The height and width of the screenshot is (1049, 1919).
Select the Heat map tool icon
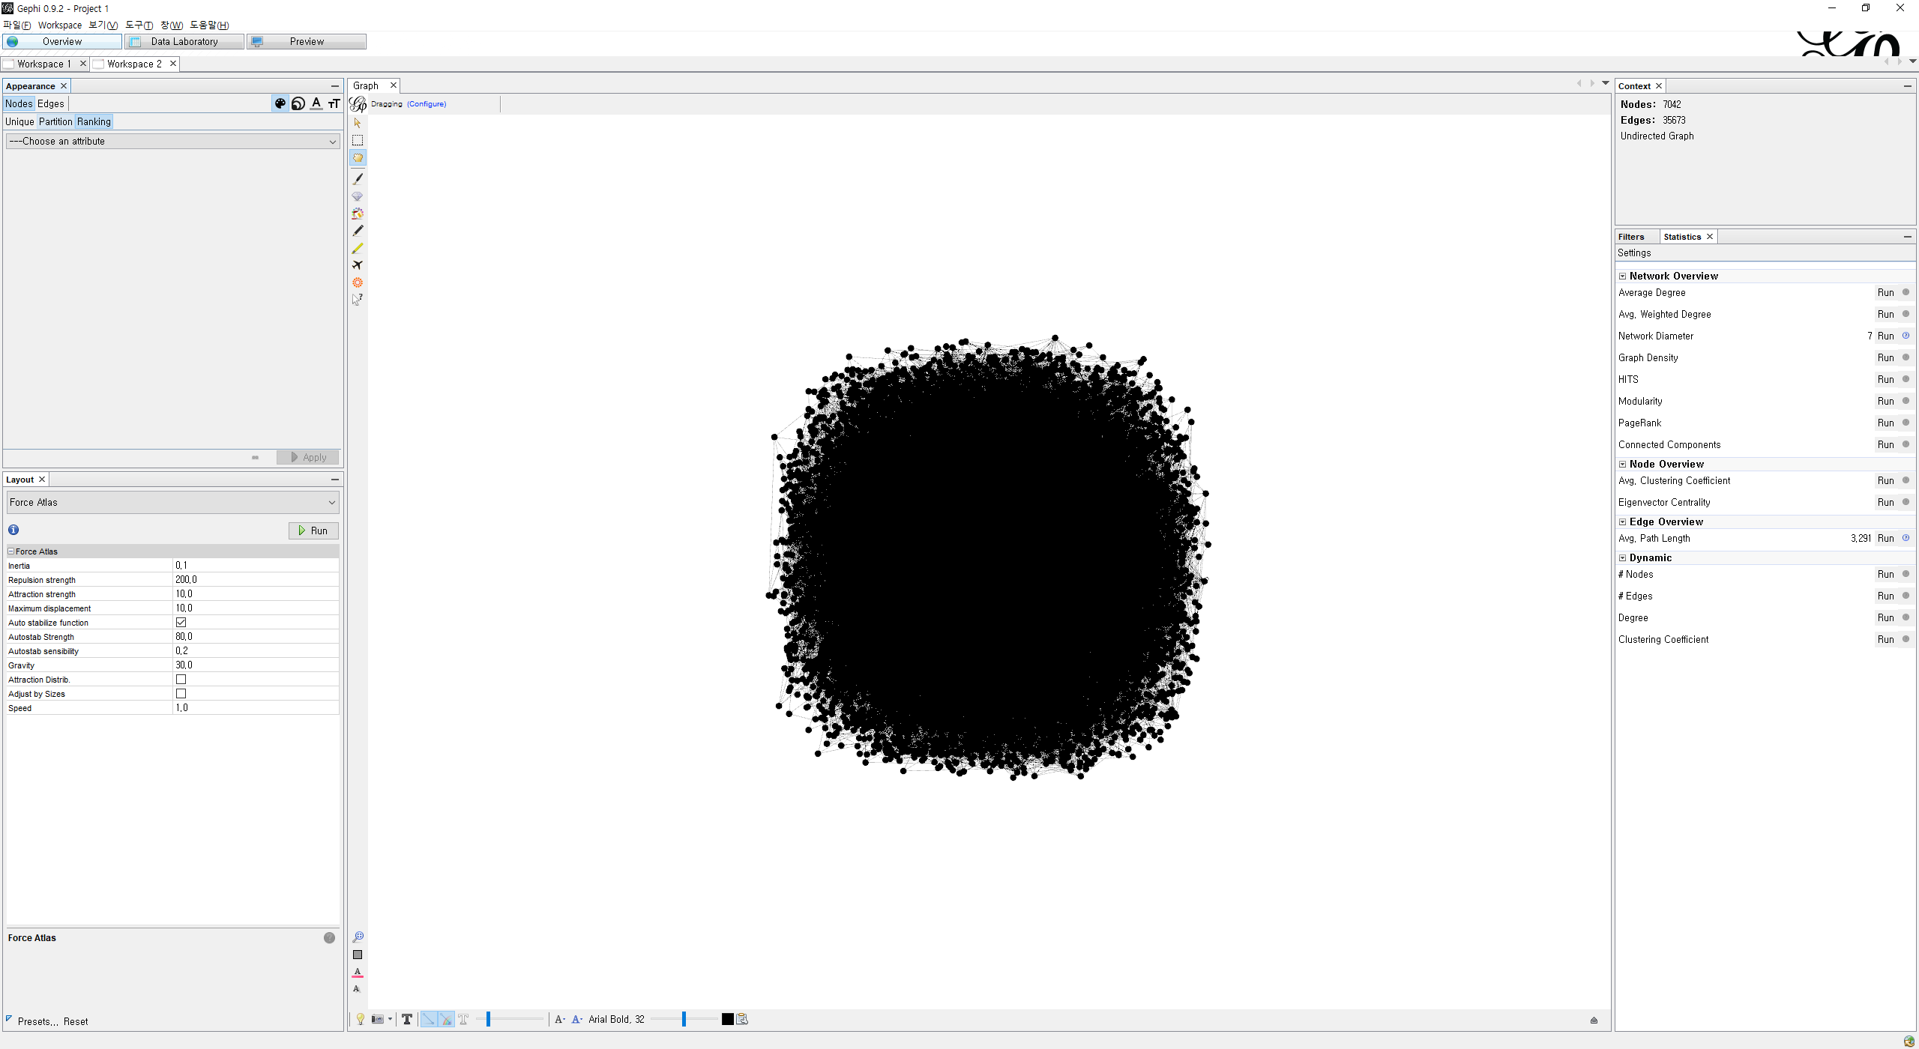[358, 282]
